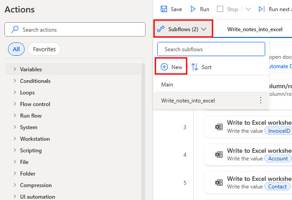The width and height of the screenshot is (292, 200).
Task: Click Excel icon on step 3
Action: (x=219, y=127)
